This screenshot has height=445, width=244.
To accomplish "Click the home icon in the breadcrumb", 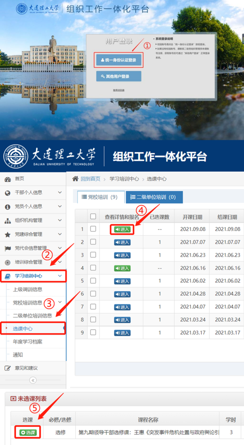I will coord(75,179).
